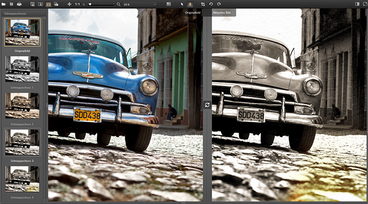Click the zoom level slider
The image size is (368, 204).
click(x=100, y=4)
